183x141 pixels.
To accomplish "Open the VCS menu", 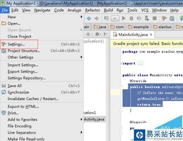I will [x=145, y=10].
